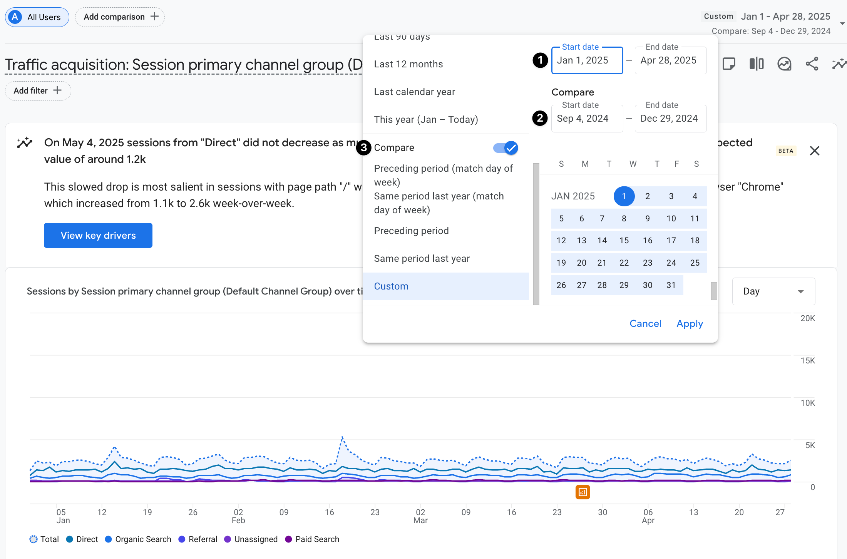This screenshot has height=559, width=847.
Task: Turn off the Compare toggle switch
Action: pos(506,148)
